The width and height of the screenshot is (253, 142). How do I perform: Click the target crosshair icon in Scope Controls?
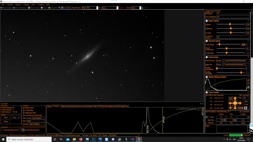(x=230, y=108)
